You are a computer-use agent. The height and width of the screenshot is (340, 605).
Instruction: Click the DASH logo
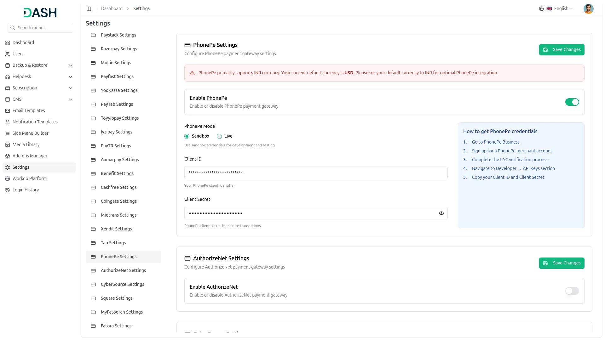click(x=40, y=13)
